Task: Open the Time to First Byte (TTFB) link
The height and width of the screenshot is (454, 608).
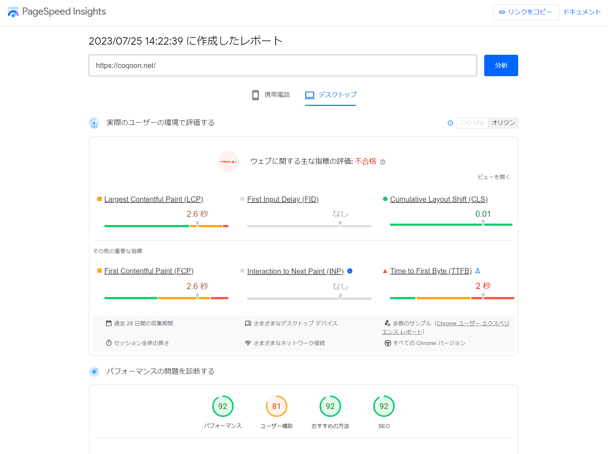Action: tap(431, 271)
